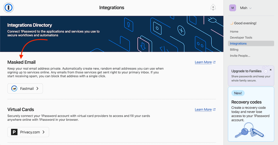Open Billing in sidebar
The image size is (278, 145).
[234, 50]
